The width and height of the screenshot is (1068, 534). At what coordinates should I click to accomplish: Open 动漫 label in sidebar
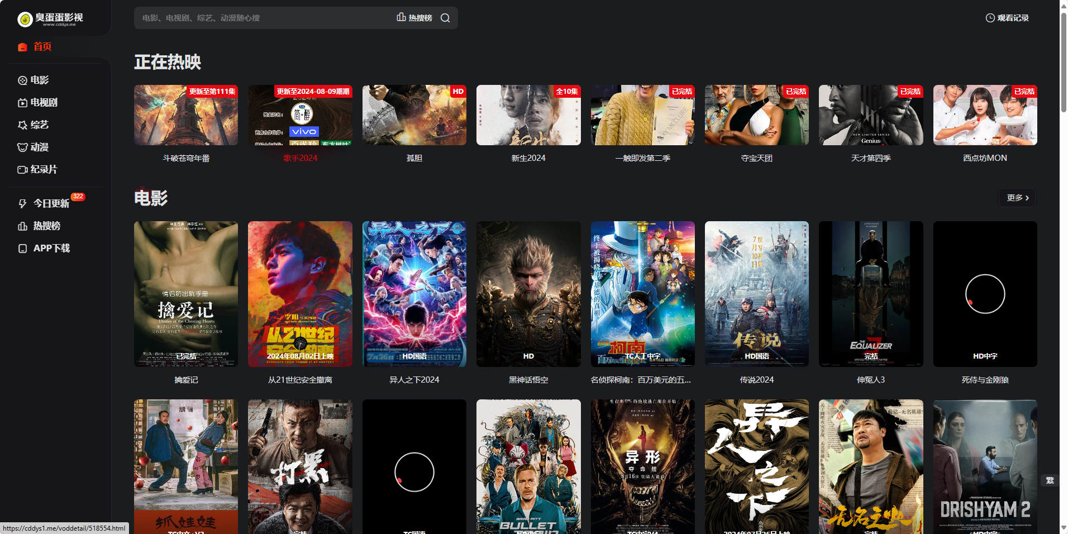click(x=40, y=147)
